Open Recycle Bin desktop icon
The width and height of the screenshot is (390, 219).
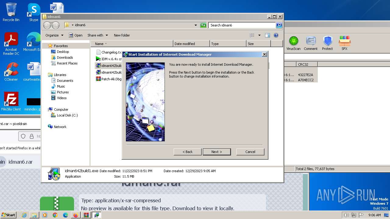[x=11, y=12]
